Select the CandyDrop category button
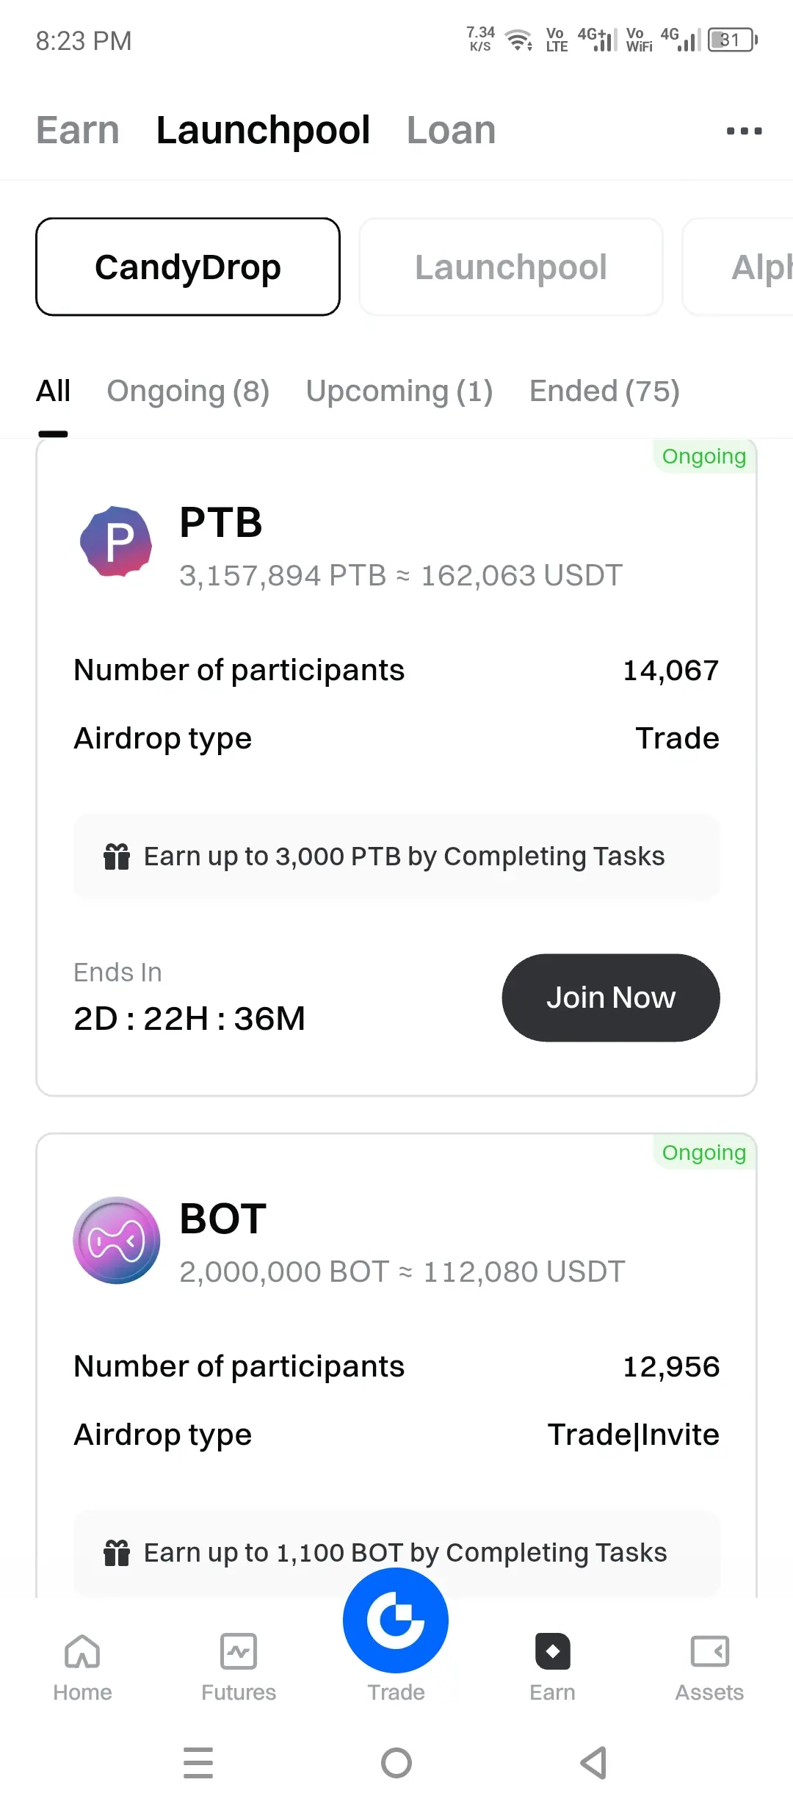 tap(188, 267)
